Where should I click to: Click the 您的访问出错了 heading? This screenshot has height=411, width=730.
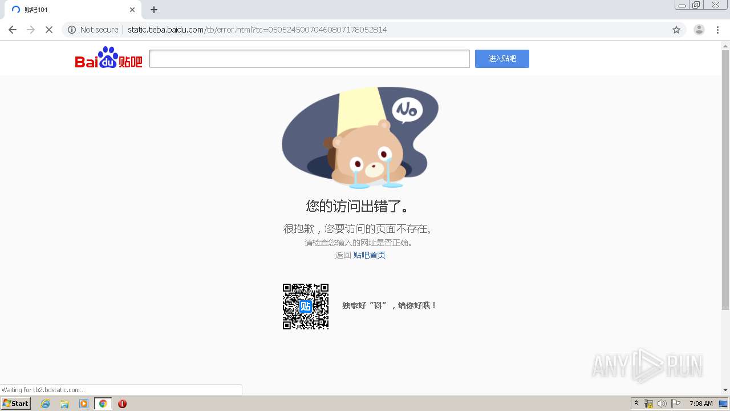358,206
